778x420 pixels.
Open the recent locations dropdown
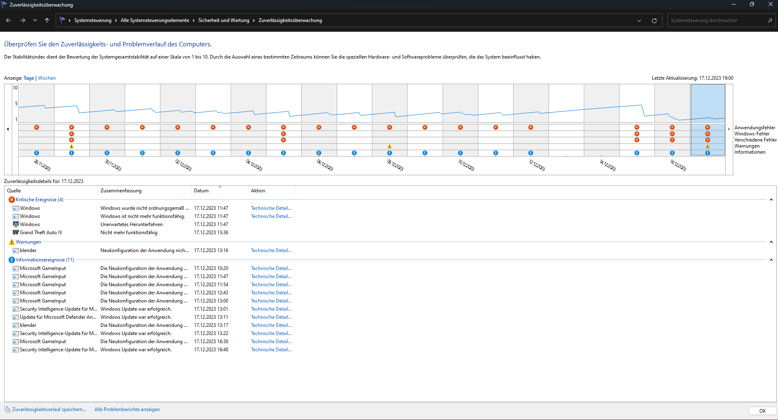coord(35,20)
